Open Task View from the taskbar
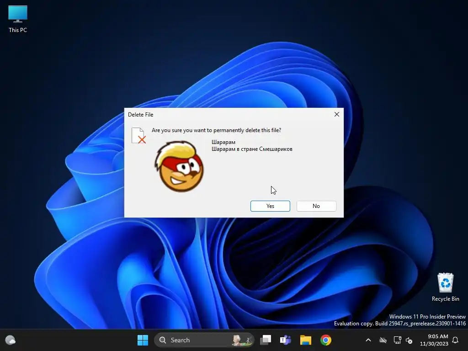468x351 pixels. pos(266,340)
